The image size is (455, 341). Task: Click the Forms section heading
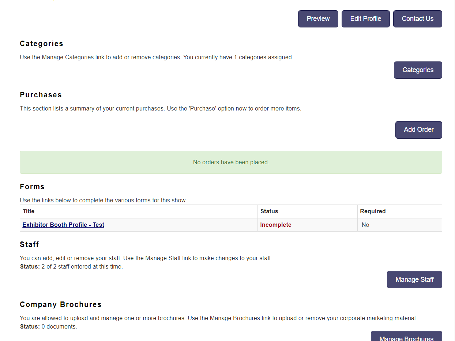pos(32,187)
